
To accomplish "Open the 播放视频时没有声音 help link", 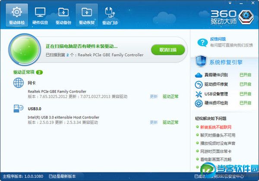I will [x=218, y=143].
